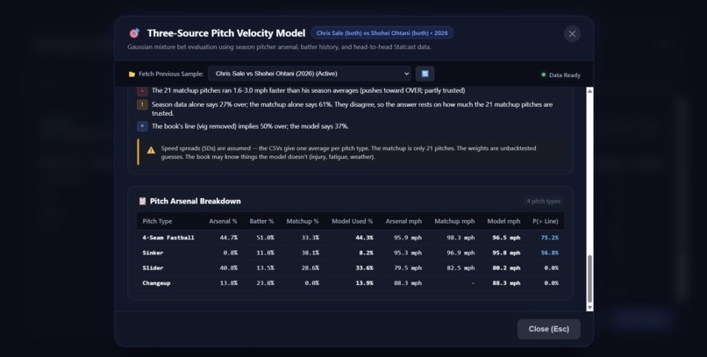707x357 pixels.
Task: Select the Slider row label
Action: [x=153, y=268]
